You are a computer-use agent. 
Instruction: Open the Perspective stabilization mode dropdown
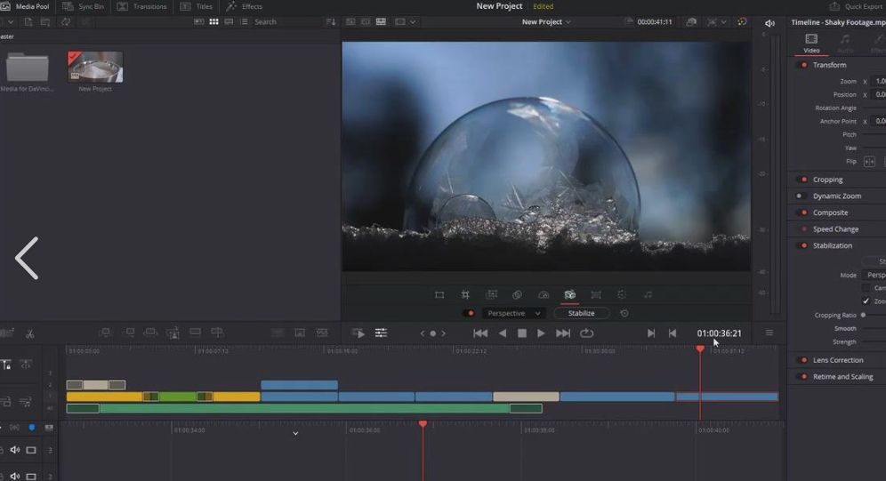click(512, 313)
